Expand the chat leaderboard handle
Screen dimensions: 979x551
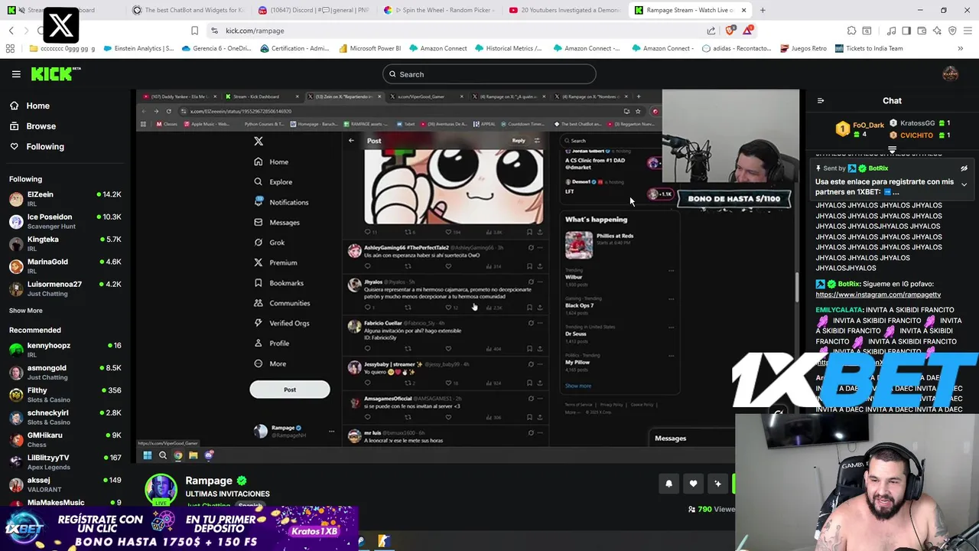coord(892,149)
